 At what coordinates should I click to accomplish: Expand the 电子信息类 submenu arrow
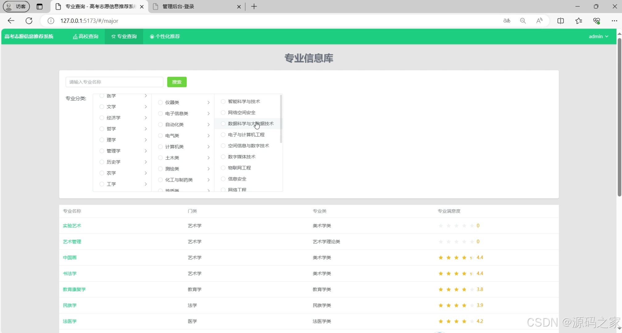click(209, 113)
